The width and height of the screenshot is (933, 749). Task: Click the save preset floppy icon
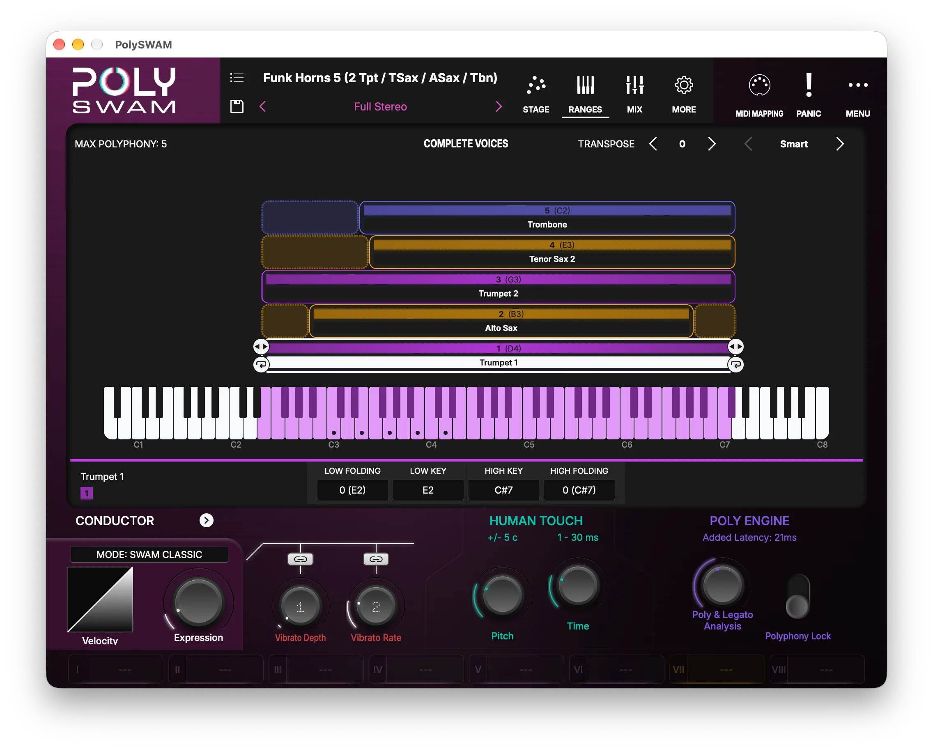coord(237,106)
